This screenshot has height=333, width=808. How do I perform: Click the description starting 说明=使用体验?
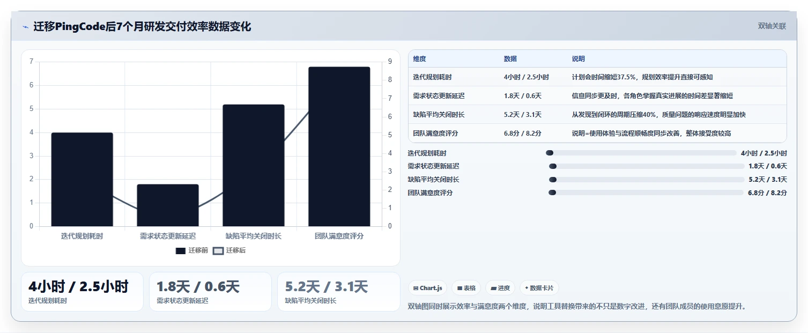pos(651,134)
